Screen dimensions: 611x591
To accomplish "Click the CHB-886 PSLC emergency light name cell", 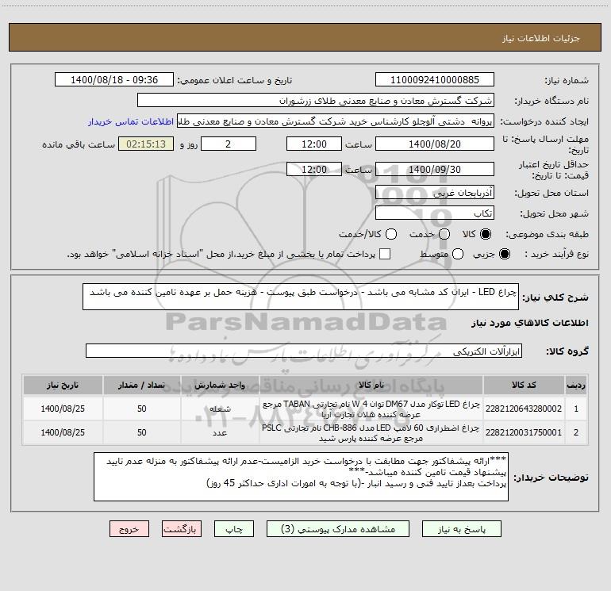I will 371,432.
